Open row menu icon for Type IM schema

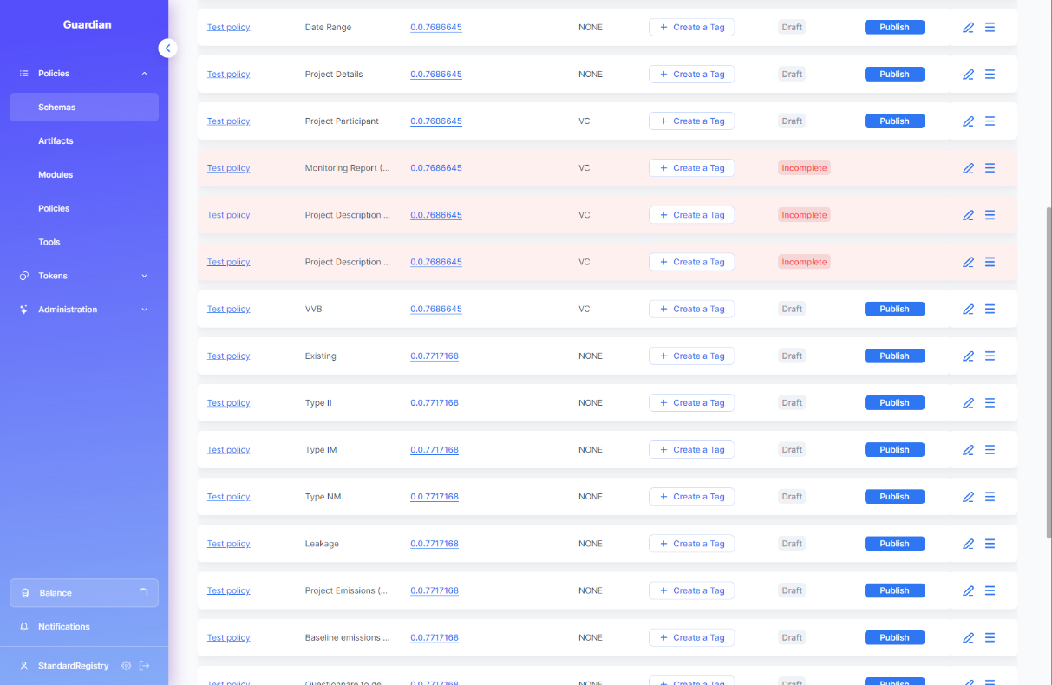click(x=990, y=450)
